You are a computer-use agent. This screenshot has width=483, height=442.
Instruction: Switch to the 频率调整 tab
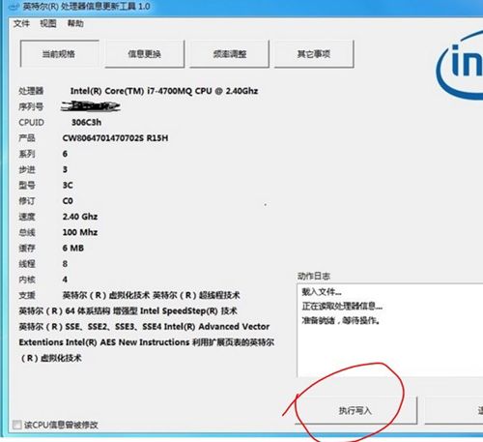[229, 54]
